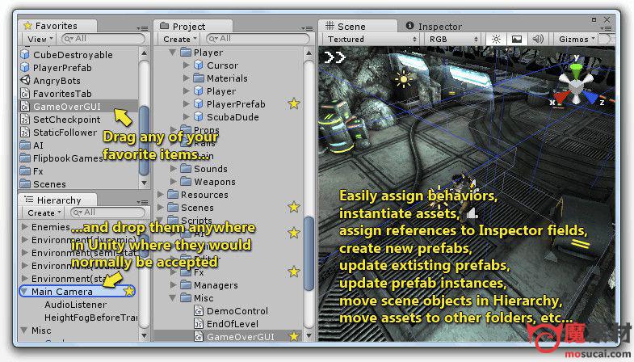Click the Managers folder icon
This screenshot has height=362, width=634.
click(186, 285)
